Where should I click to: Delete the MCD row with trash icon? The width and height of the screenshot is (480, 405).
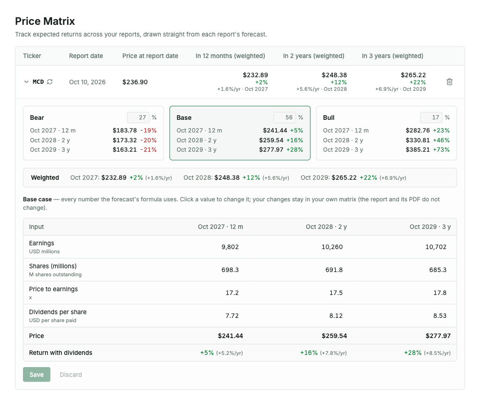pyautogui.click(x=450, y=81)
